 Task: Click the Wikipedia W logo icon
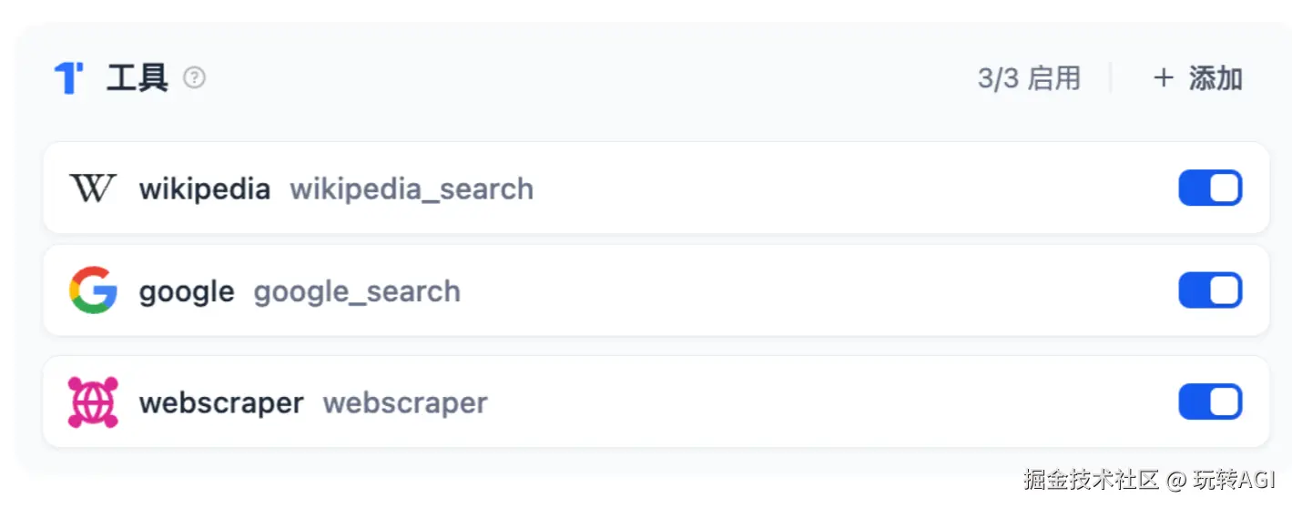[x=93, y=188]
